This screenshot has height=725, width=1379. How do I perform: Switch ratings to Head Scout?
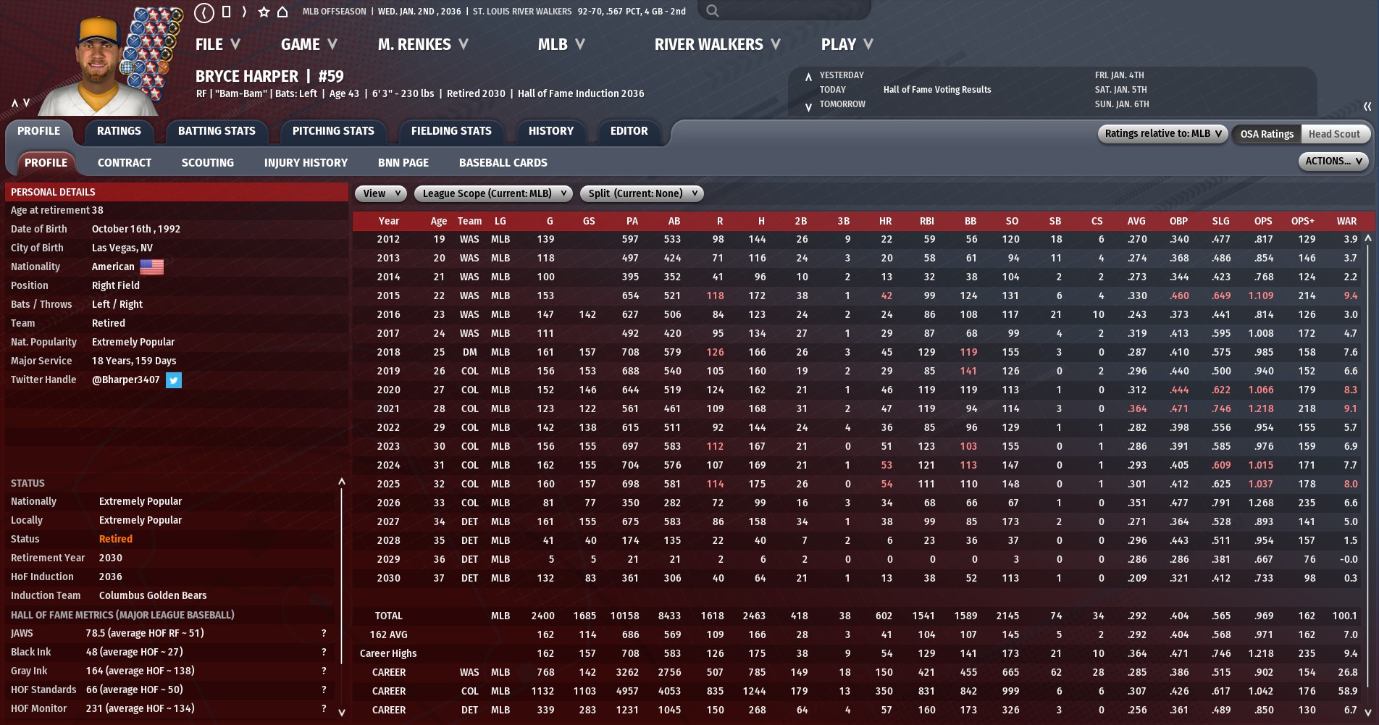click(1334, 134)
